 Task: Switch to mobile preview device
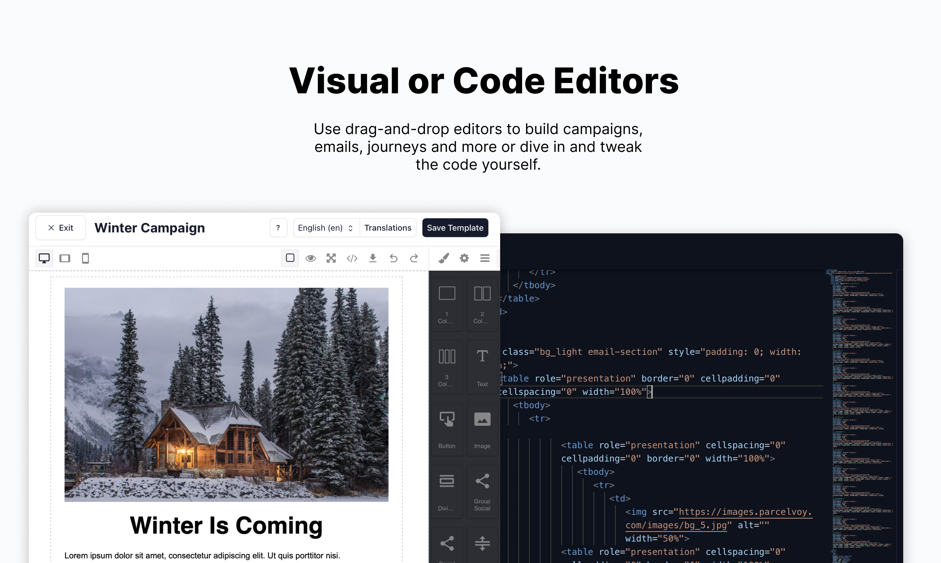[x=85, y=259]
